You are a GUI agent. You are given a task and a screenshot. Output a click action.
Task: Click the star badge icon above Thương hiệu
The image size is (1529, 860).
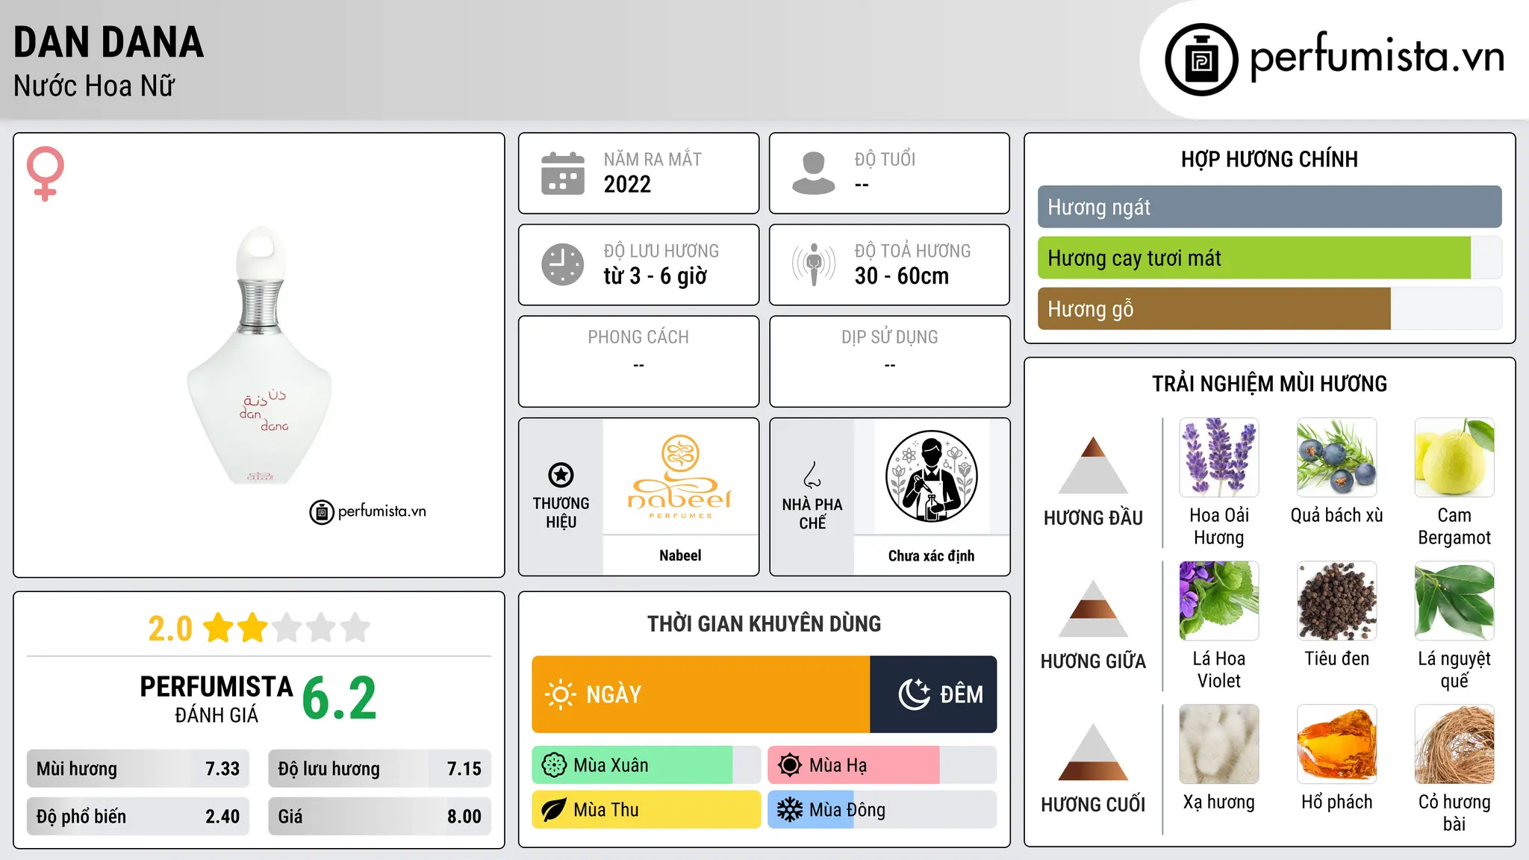pyautogui.click(x=561, y=475)
